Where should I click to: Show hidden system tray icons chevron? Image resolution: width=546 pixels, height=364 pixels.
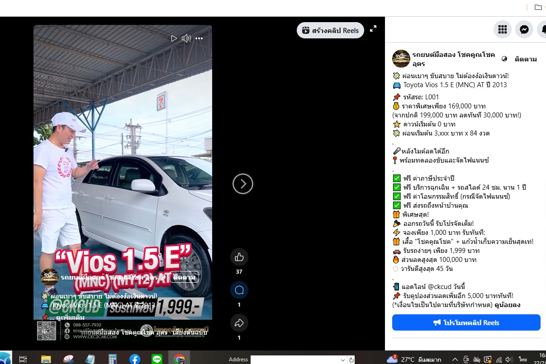tap(455, 359)
